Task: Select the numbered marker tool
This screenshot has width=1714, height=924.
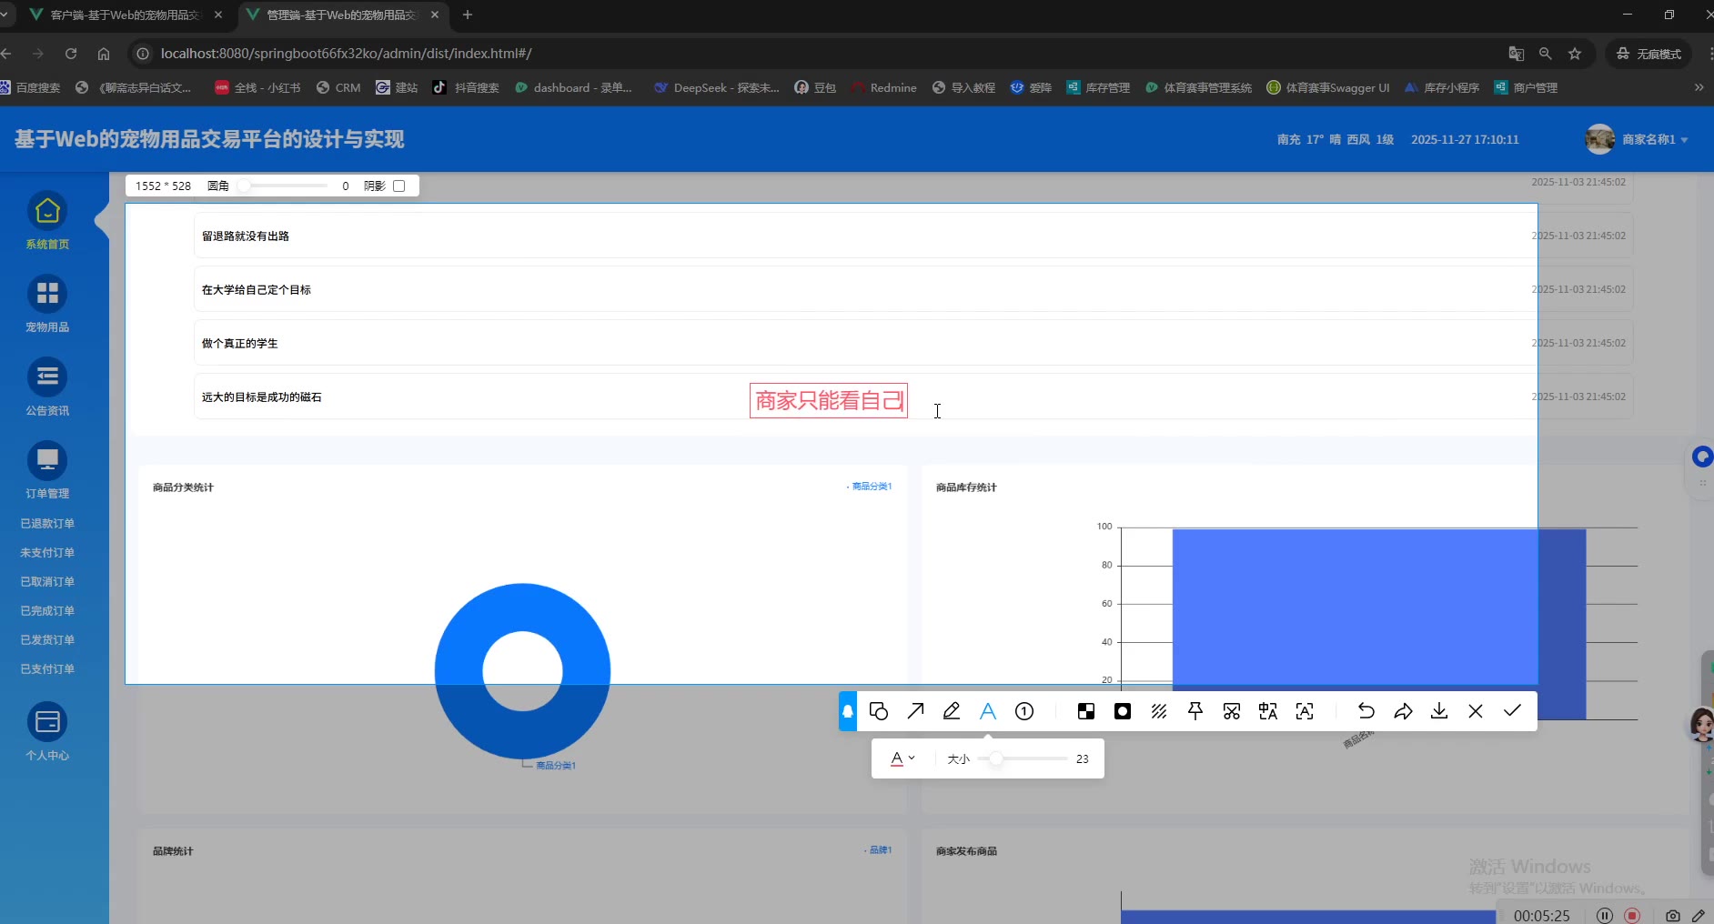Action: click(x=1024, y=711)
